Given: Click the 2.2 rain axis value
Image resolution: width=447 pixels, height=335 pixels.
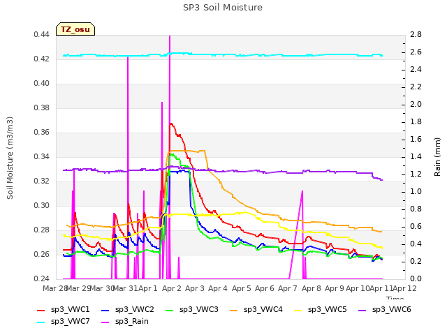Looking at the screenshot, I should (416, 87).
